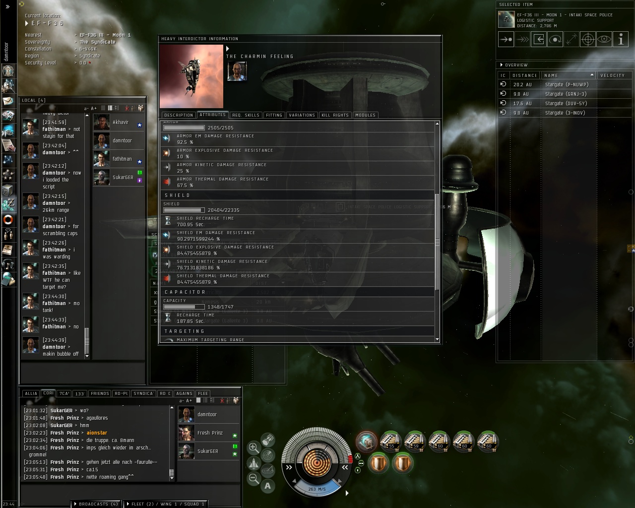The height and width of the screenshot is (508, 635).
Task: Select Stargate (GRNJ-3) in overview
Action: 564,94
